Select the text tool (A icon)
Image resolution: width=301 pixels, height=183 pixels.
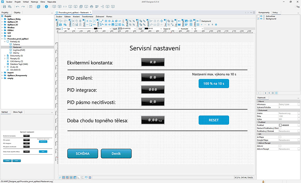113,21
